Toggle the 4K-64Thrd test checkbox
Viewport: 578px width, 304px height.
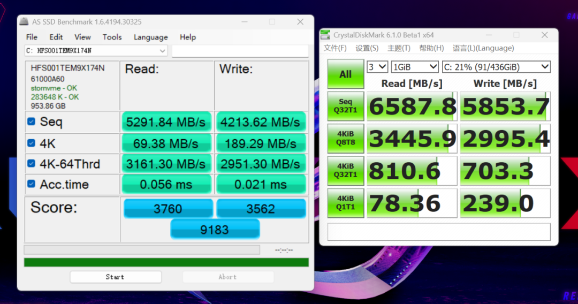pyautogui.click(x=32, y=164)
